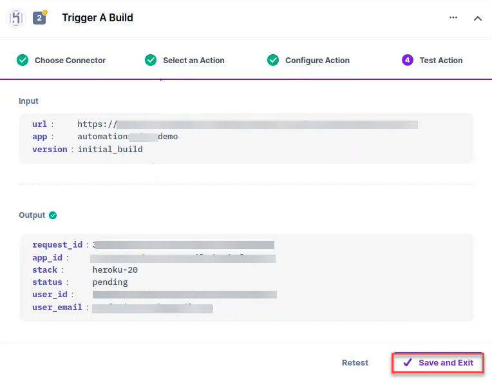Image resolution: width=492 pixels, height=381 pixels.
Task: Click the version initial_build value
Action: 110,149
